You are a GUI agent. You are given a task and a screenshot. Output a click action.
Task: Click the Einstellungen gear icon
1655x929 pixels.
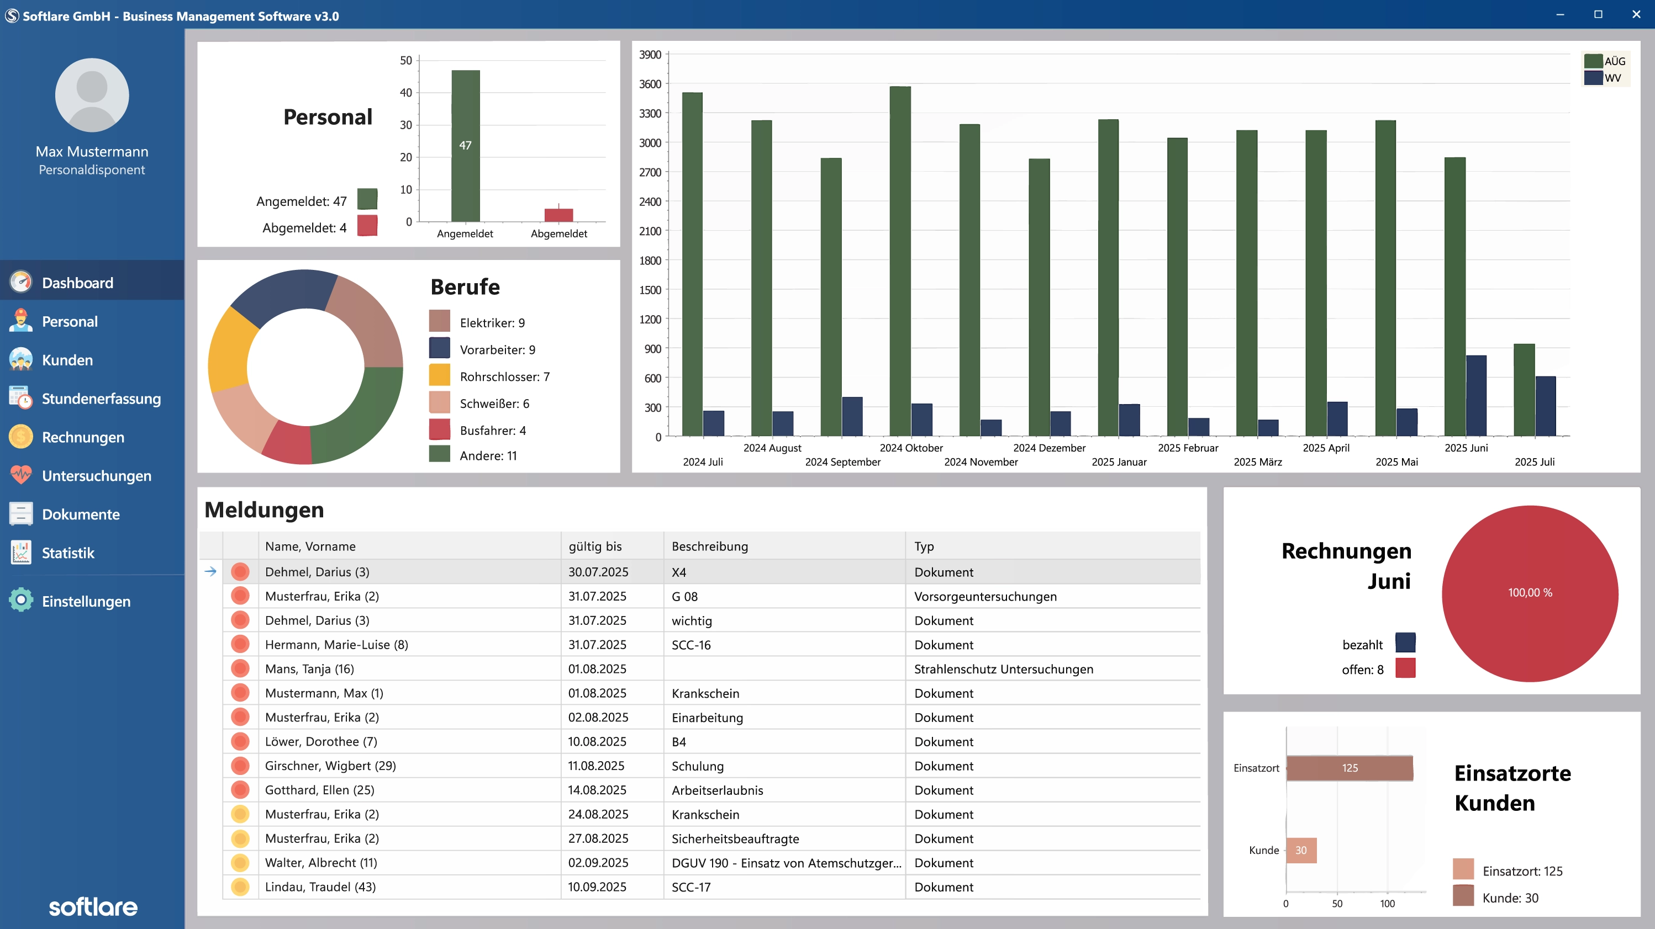(x=20, y=600)
